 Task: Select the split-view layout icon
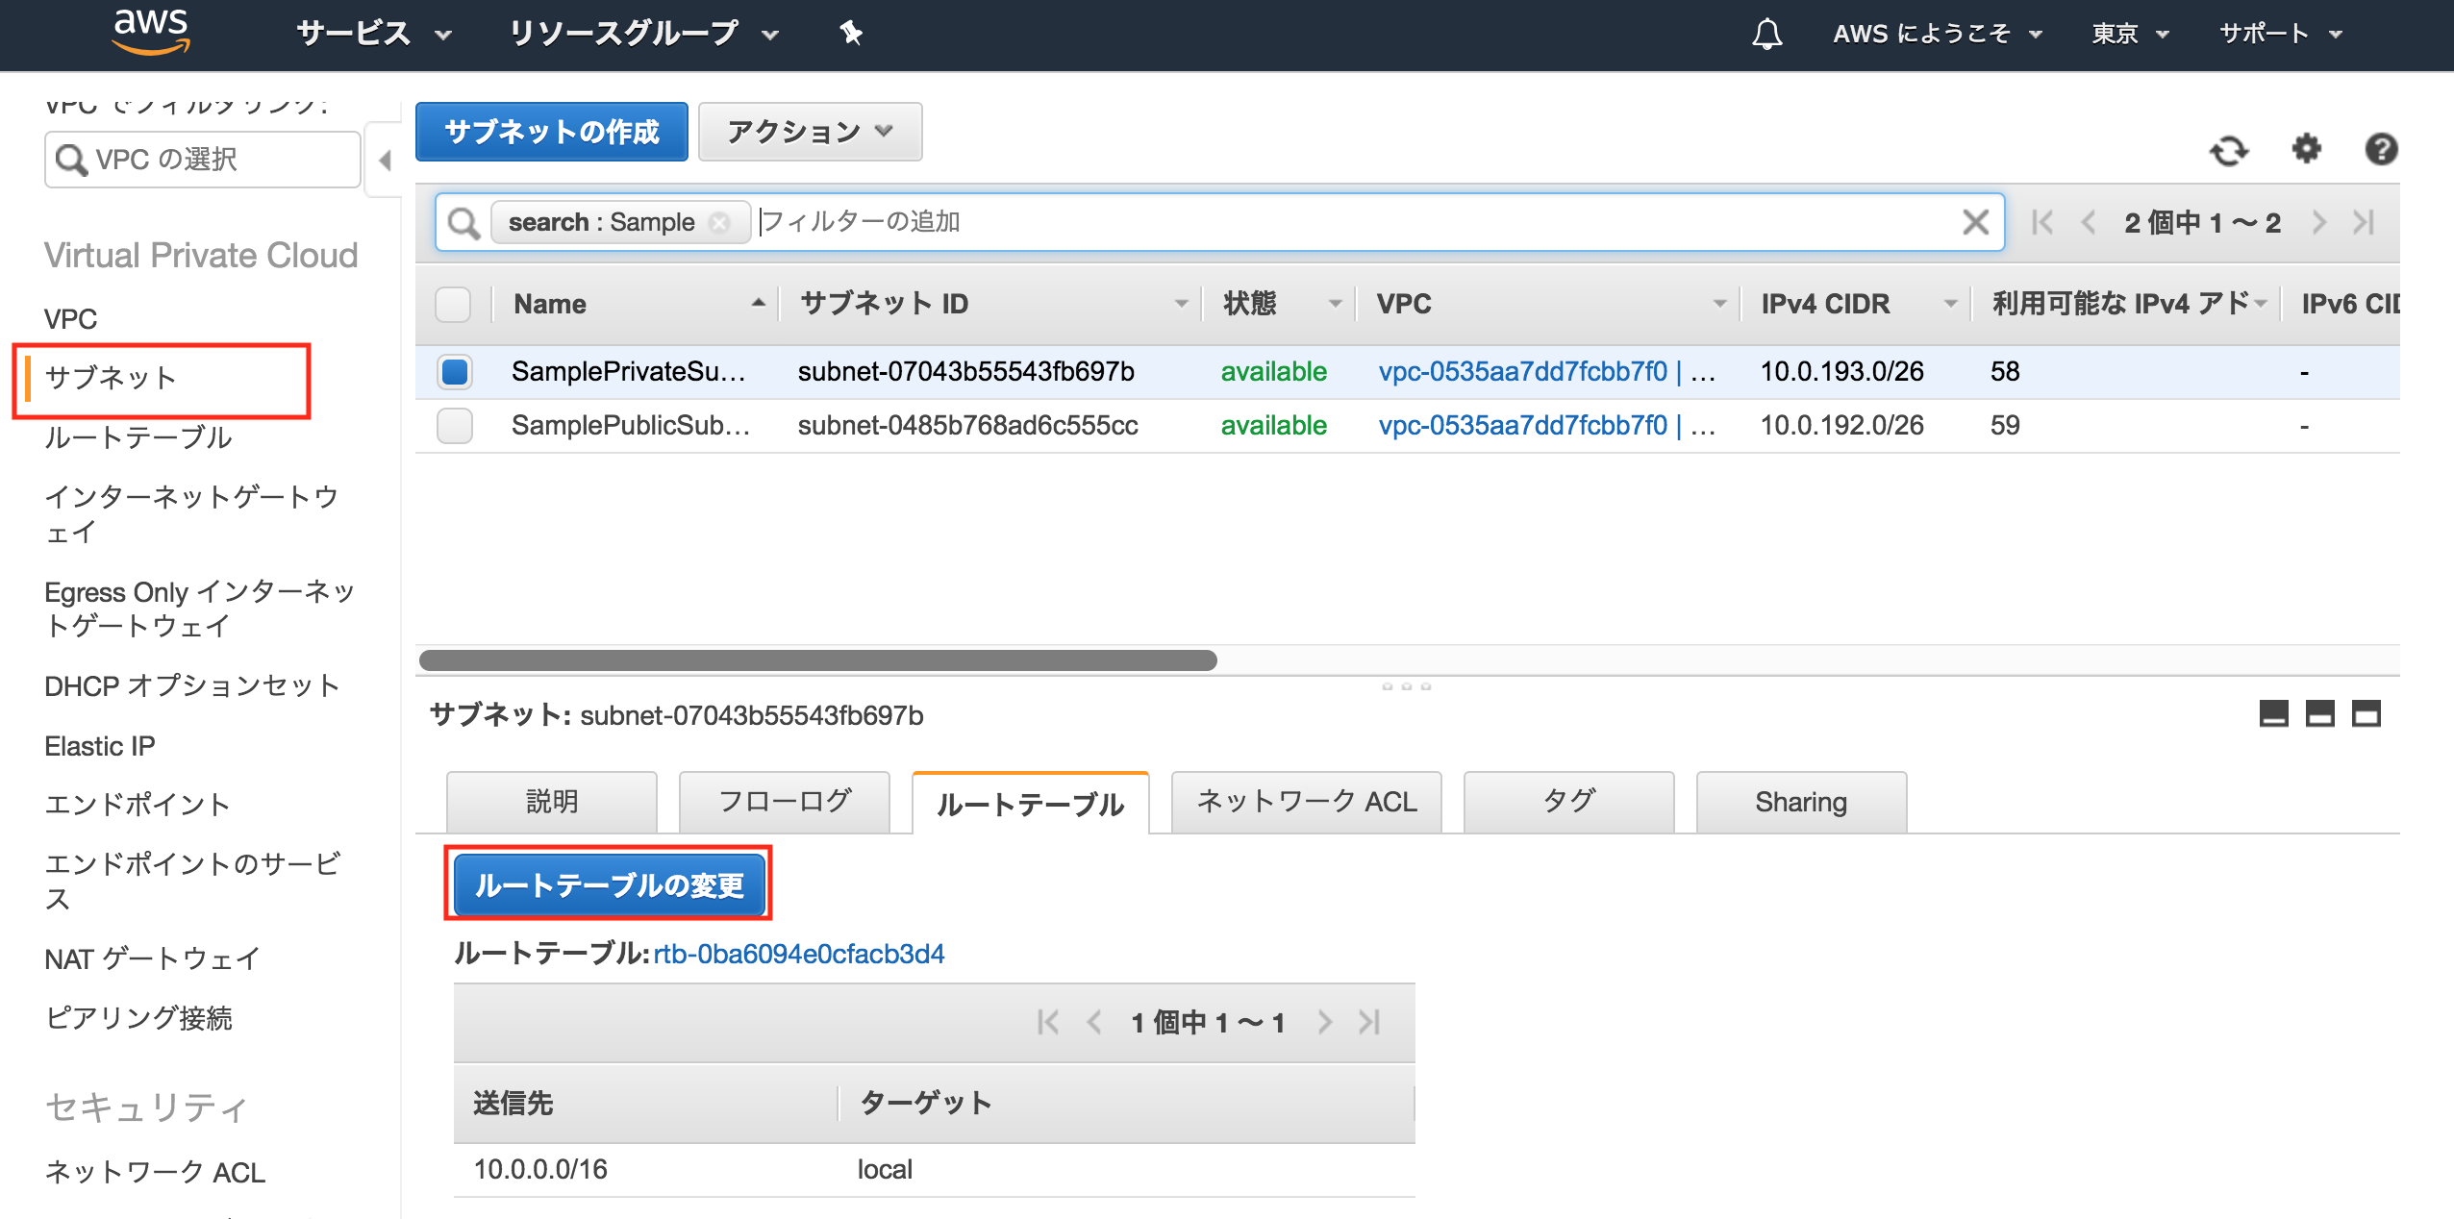pyautogui.click(x=2319, y=714)
